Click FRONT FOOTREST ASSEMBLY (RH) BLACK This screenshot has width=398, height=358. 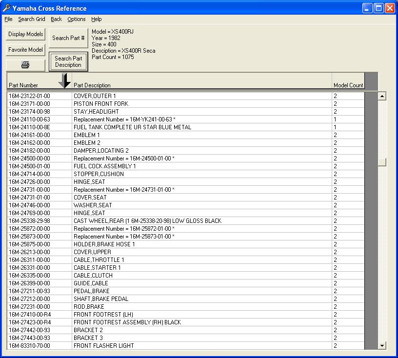tap(127, 322)
